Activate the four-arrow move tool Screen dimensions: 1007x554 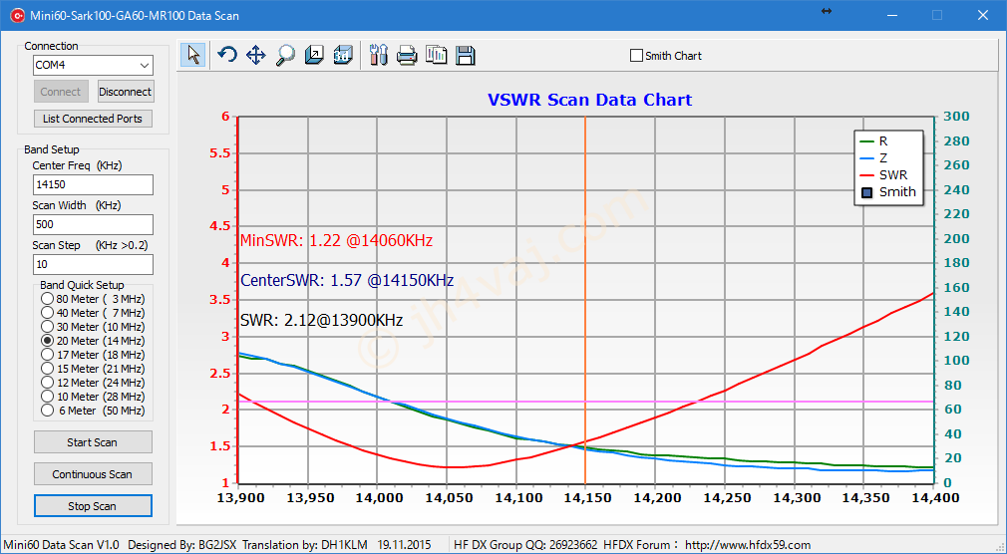click(x=255, y=55)
